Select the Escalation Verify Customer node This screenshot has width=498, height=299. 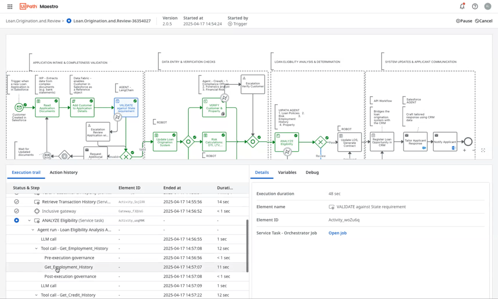pos(253,85)
